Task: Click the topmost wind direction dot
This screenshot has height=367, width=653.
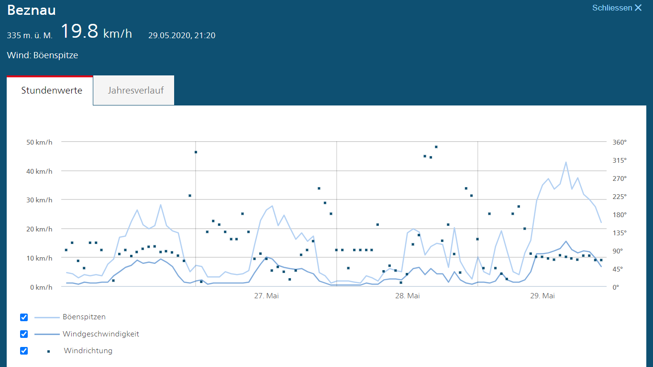Action: 436,147
